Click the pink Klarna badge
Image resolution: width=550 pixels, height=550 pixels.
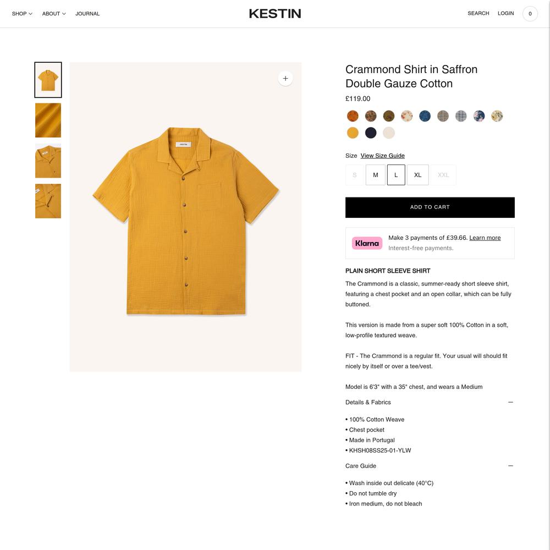tap(367, 243)
